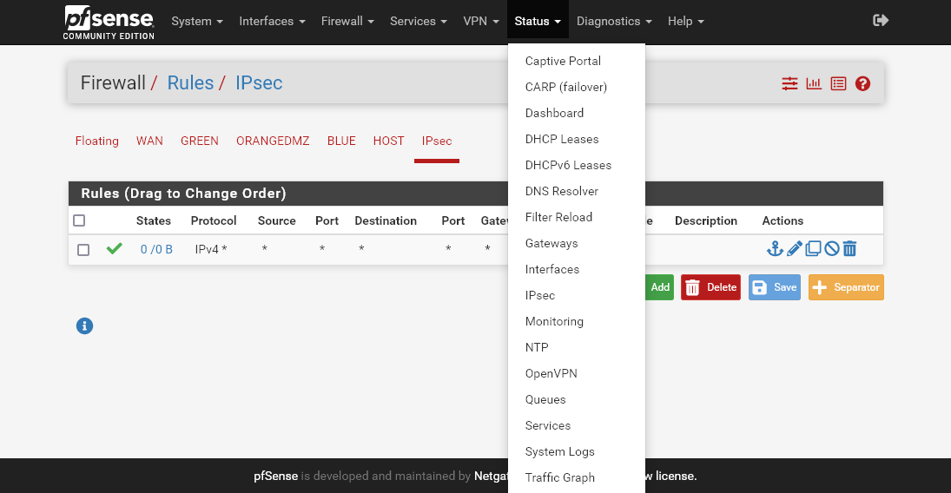Open Monitoring from the Status menu
This screenshot has width=951, height=493.
click(576, 322)
